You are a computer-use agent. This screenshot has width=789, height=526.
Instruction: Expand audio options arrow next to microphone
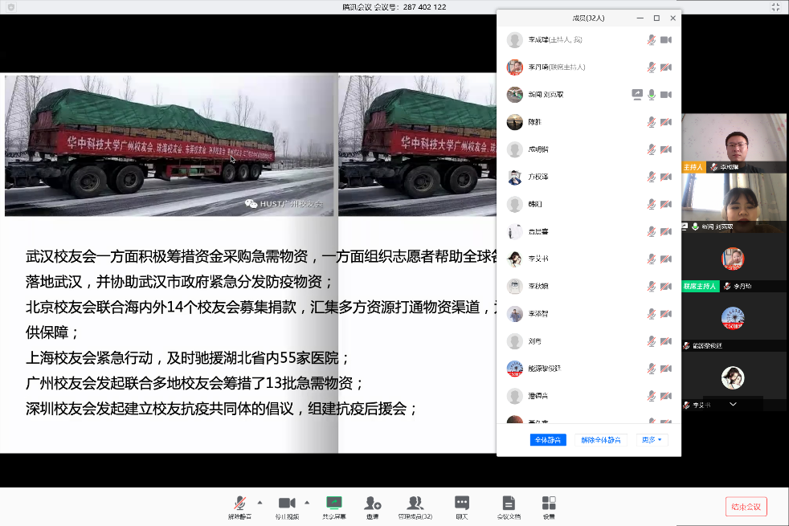(260, 503)
